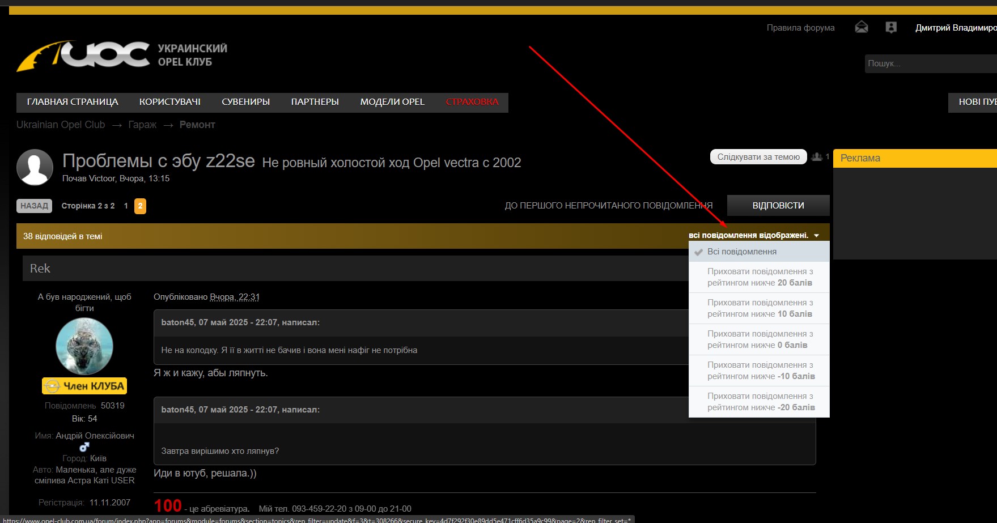Open Rek's tiger avatar image
Viewport: 997px width, 523px height.
[x=84, y=346]
